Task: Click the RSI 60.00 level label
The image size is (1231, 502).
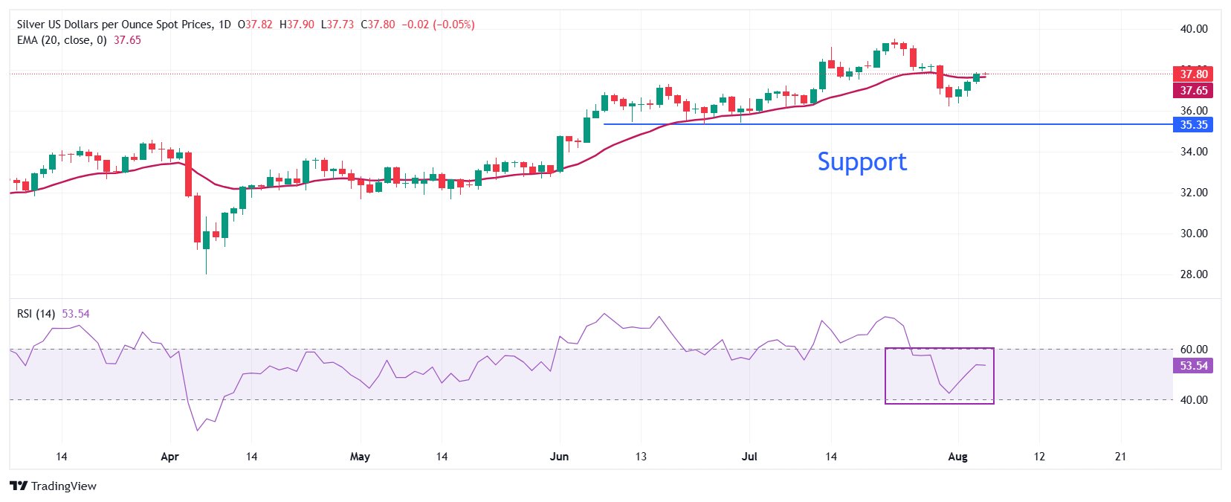Action: click(x=1194, y=350)
